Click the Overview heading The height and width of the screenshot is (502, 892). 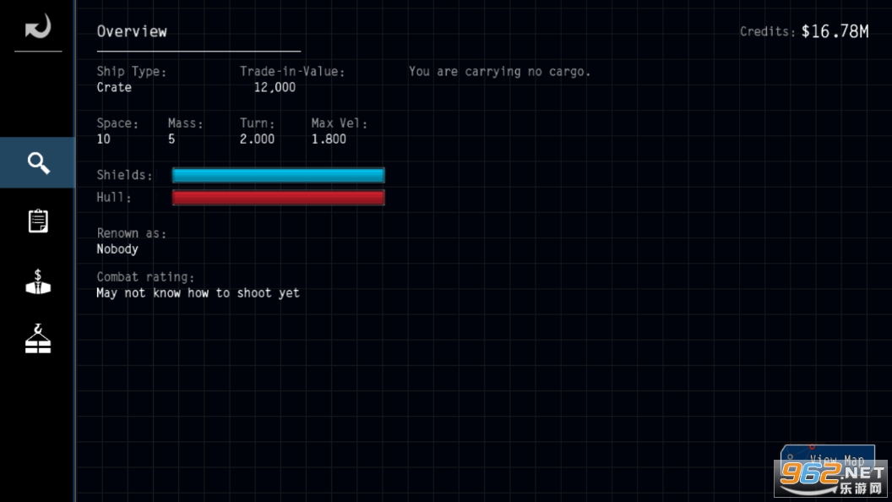point(132,31)
